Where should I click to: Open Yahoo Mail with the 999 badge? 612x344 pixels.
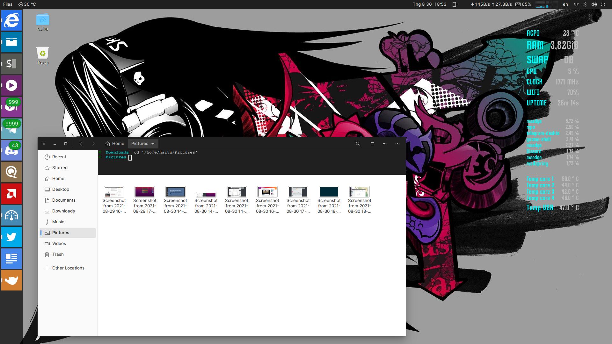[11, 107]
